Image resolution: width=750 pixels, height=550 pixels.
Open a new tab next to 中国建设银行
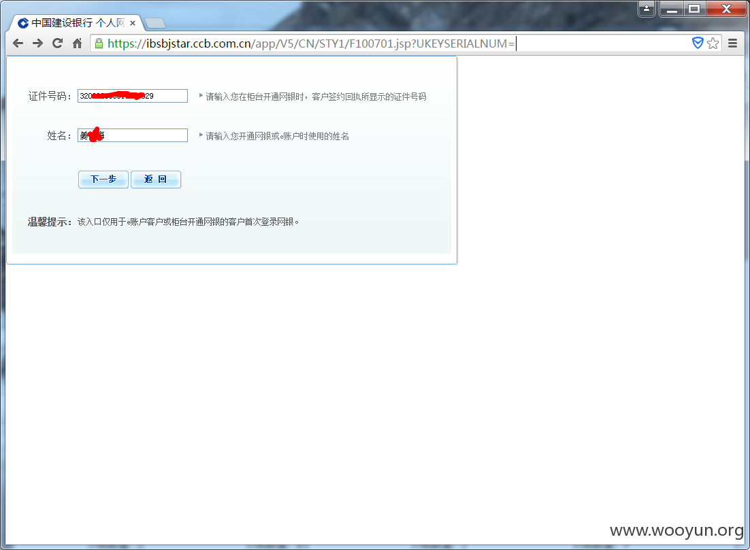155,23
